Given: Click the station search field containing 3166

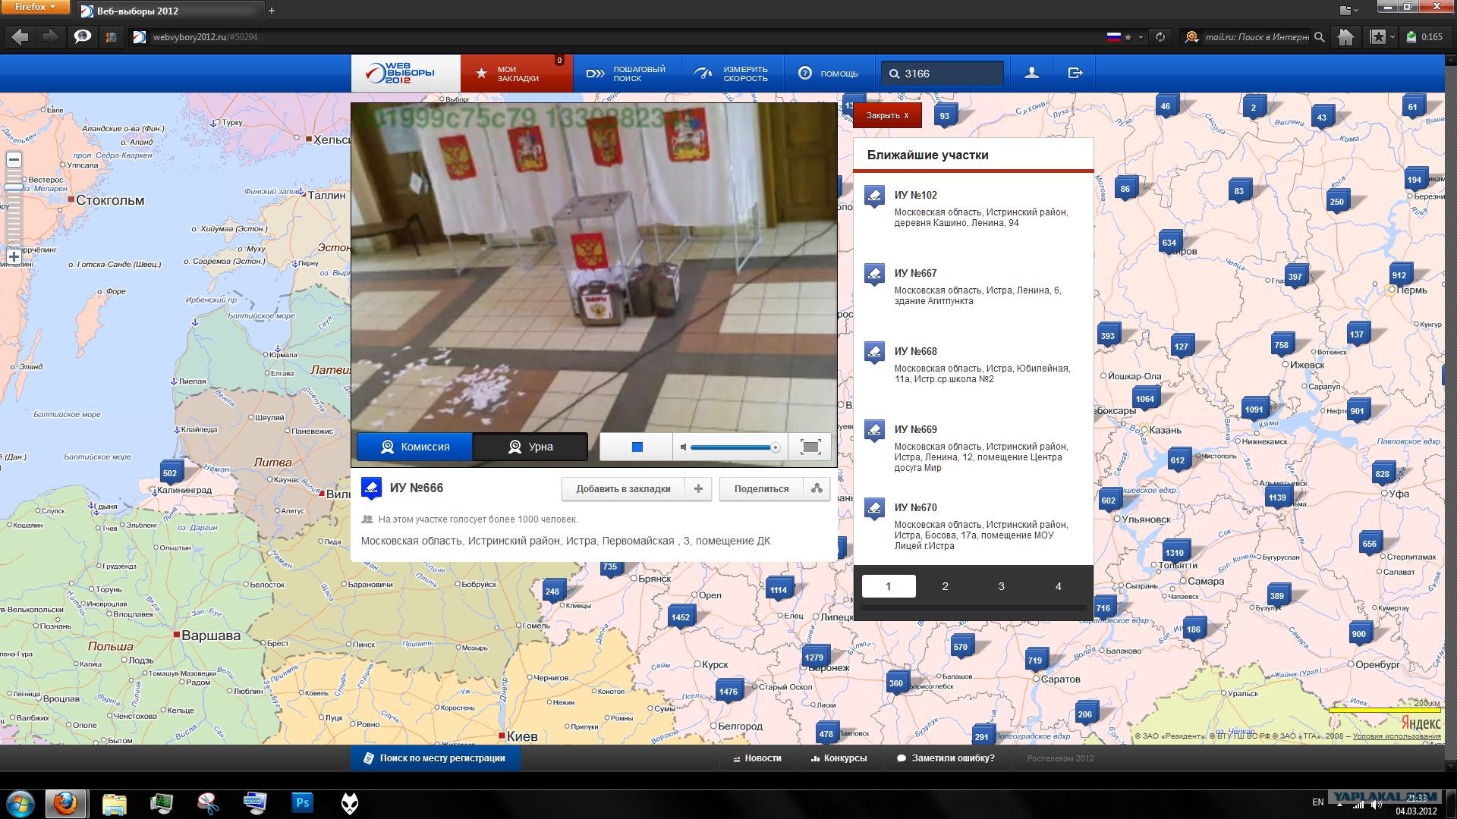Looking at the screenshot, I should coord(942,74).
